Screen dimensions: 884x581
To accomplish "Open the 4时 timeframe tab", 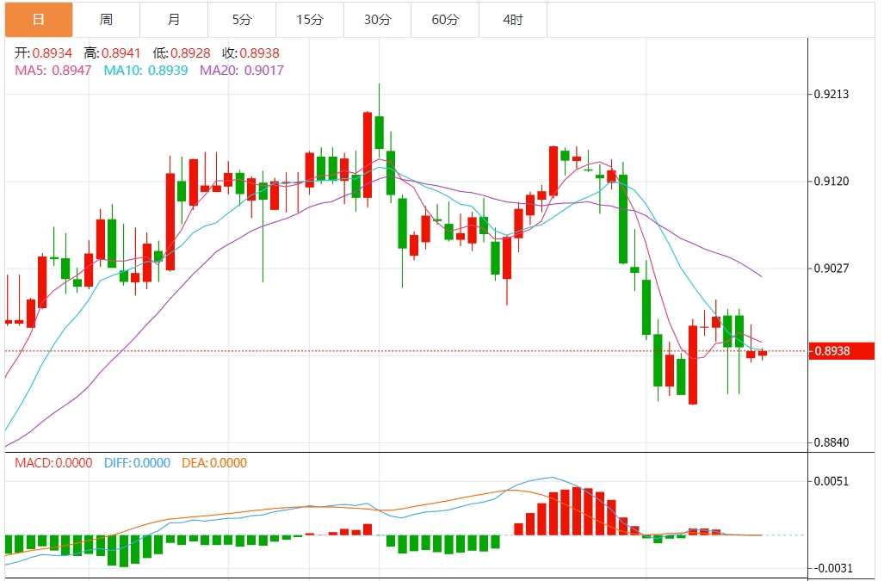I will 512,20.
